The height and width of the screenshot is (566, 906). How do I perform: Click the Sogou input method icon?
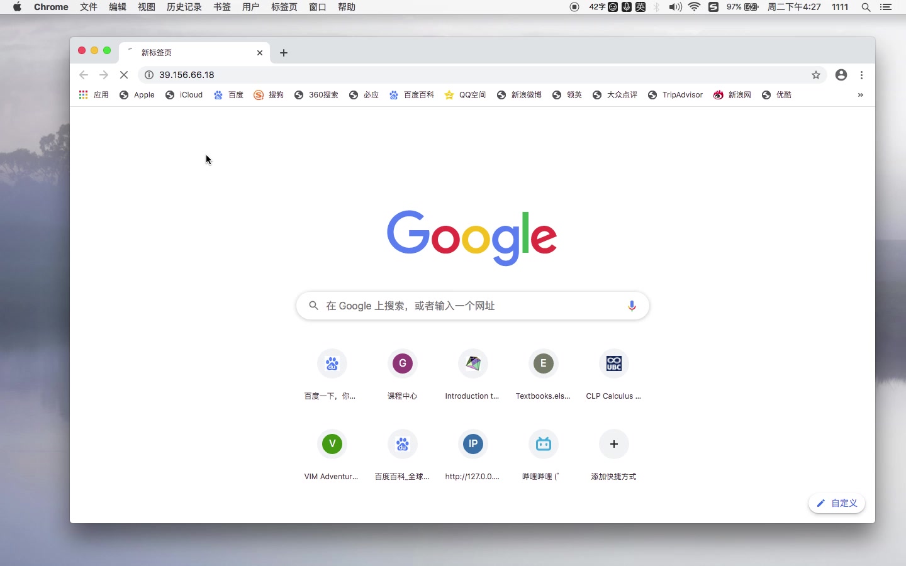click(x=713, y=7)
